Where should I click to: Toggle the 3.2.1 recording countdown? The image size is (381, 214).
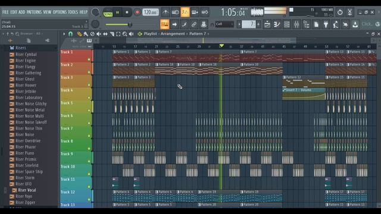(x=185, y=12)
